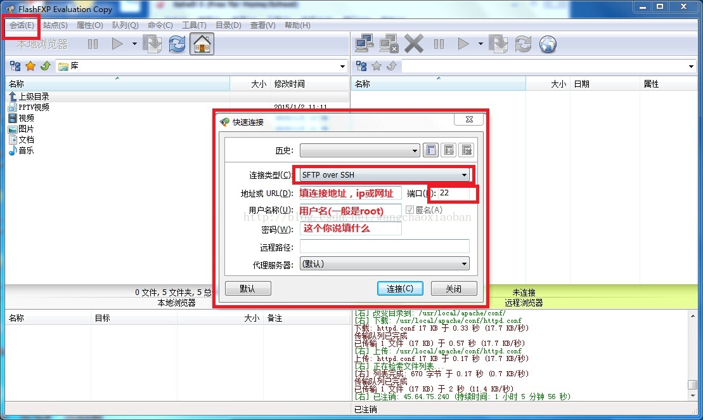Viewport: 703px width, 420px height.
Task: Click remote pane pause icon
Action: pyautogui.click(x=439, y=44)
